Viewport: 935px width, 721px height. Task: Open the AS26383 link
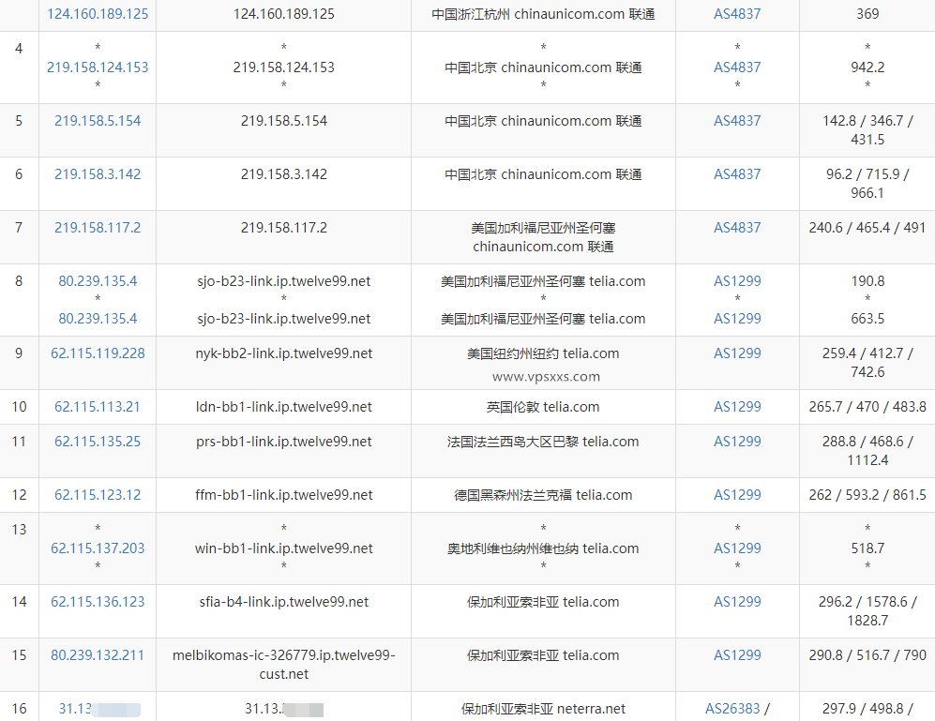click(x=732, y=709)
